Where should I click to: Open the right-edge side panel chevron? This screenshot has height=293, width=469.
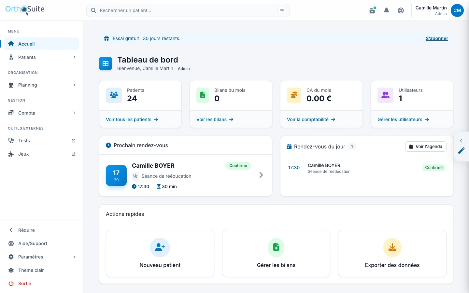(461, 141)
